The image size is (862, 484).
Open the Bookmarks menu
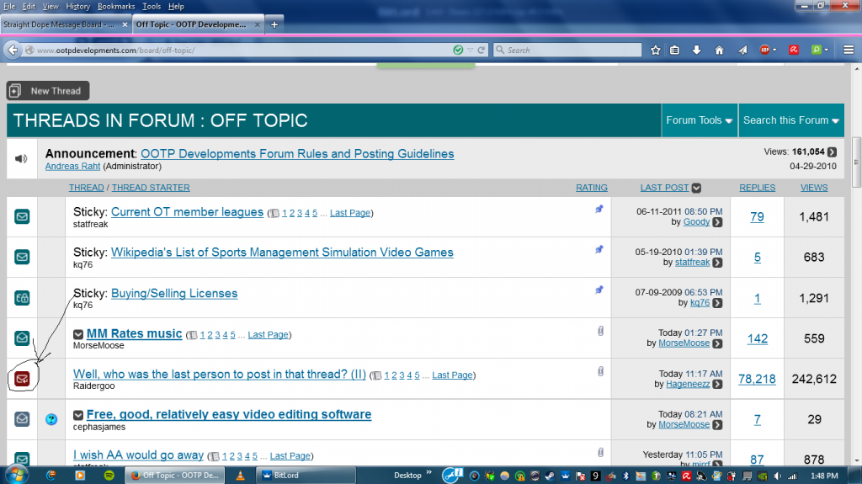(x=116, y=7)
